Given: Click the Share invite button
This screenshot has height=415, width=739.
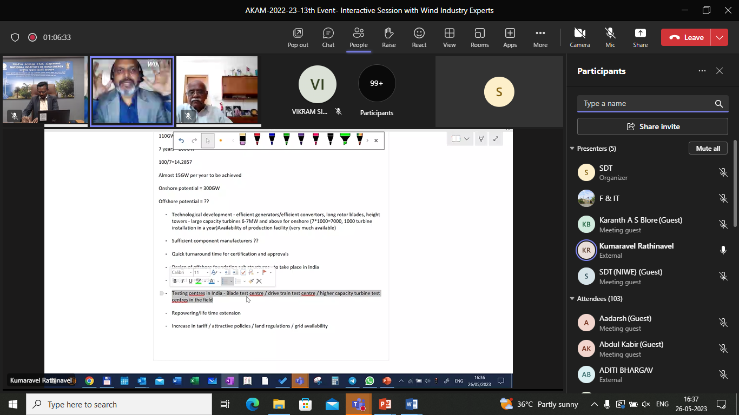Looking at the screenshot, I should click(x=652, y=126).
